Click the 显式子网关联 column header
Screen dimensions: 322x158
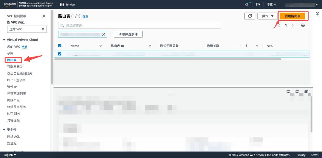click(x=169, y=46)
